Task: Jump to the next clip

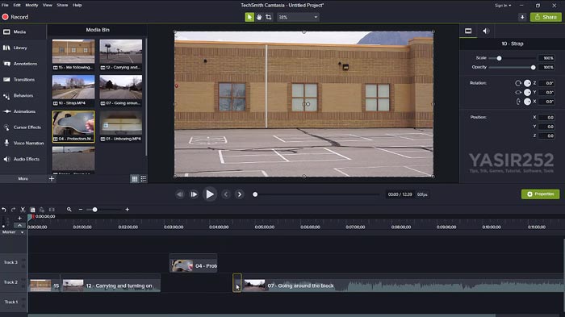Action: (240, 194)
